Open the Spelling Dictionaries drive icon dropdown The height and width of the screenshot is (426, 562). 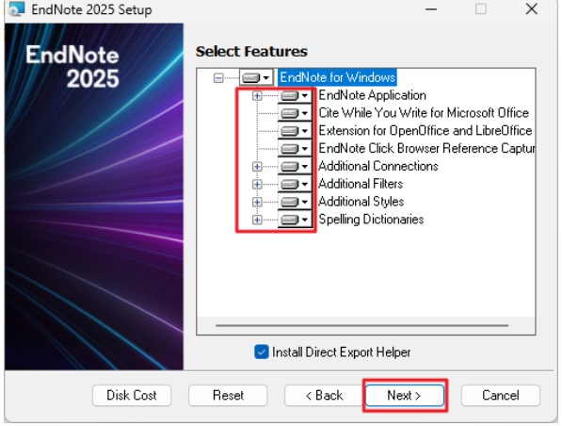[x=295, y=220]
